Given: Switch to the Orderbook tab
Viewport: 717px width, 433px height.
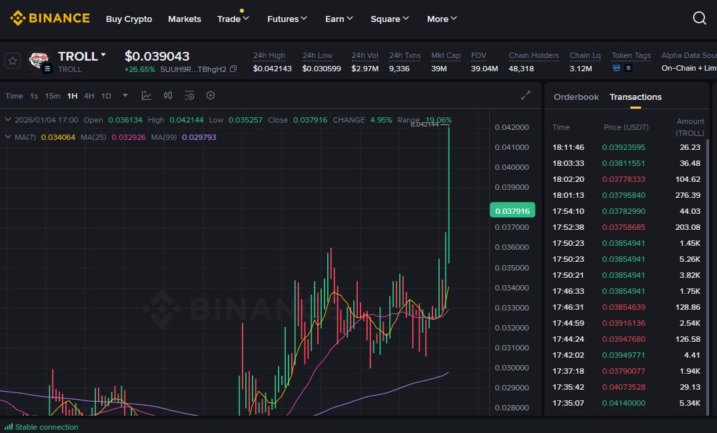Looking at the screenshot, I should (x=576, y=97).
